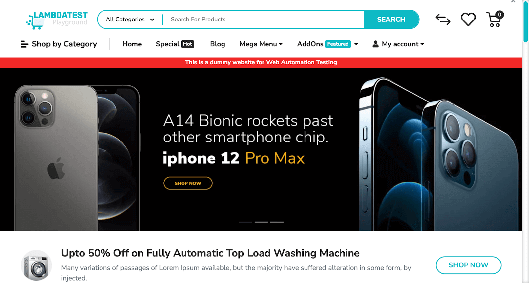The width and height of the screenshot is (529, 283).
Task: Open the wishlist heart icon
Action: 468,20
